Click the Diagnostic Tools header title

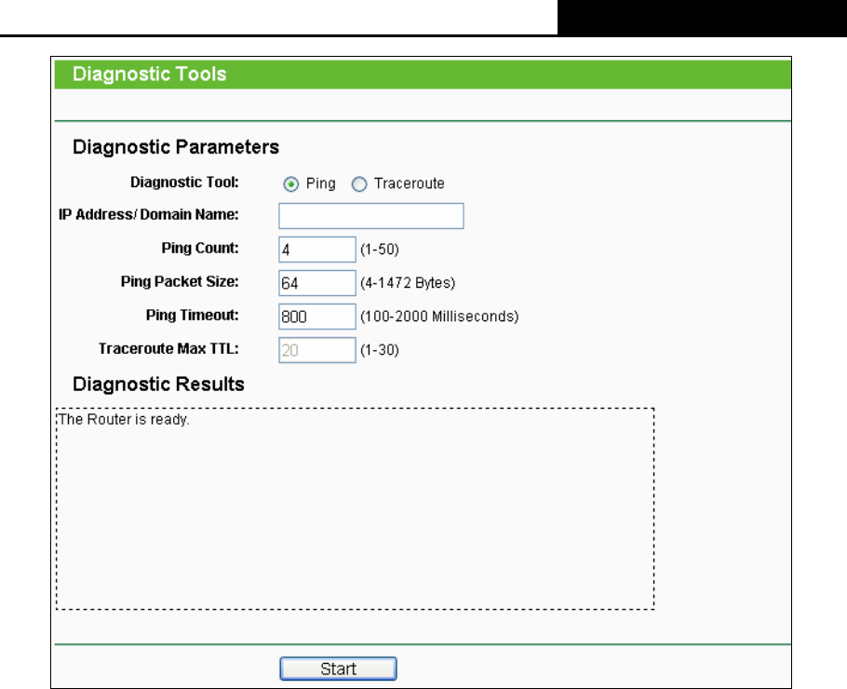[x=149, y=74]
